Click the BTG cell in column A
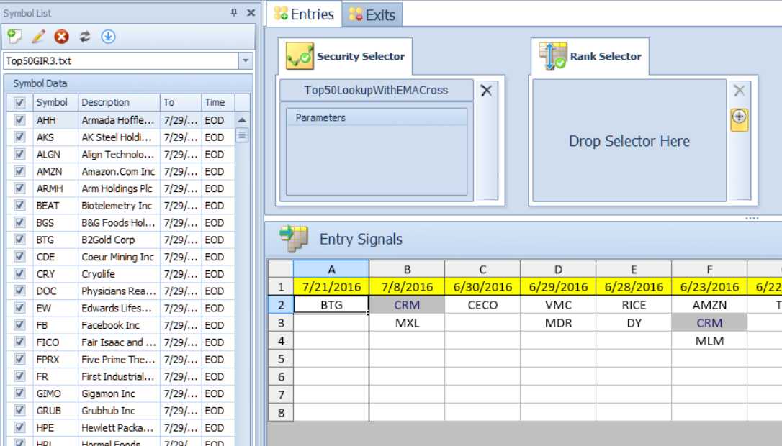 coord(331,305)
